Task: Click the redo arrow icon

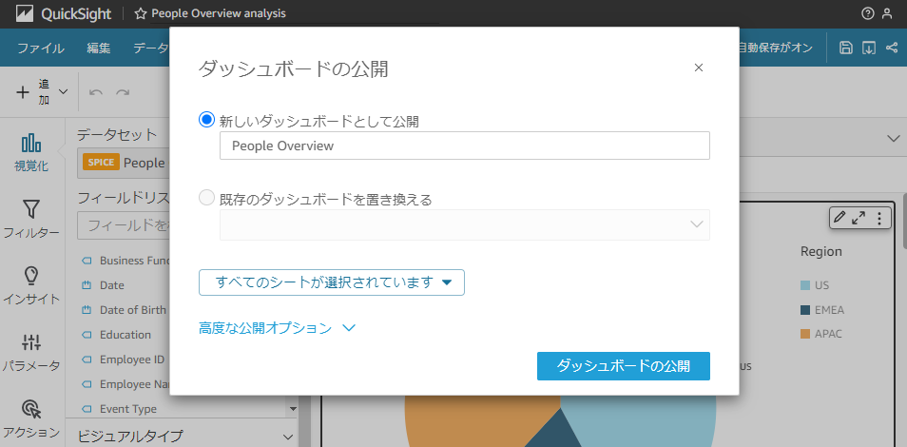Action: (x=123, y=92)
